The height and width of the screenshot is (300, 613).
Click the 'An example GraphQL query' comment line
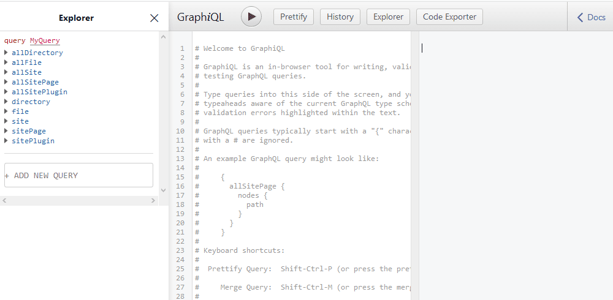(x=287, y=159)
